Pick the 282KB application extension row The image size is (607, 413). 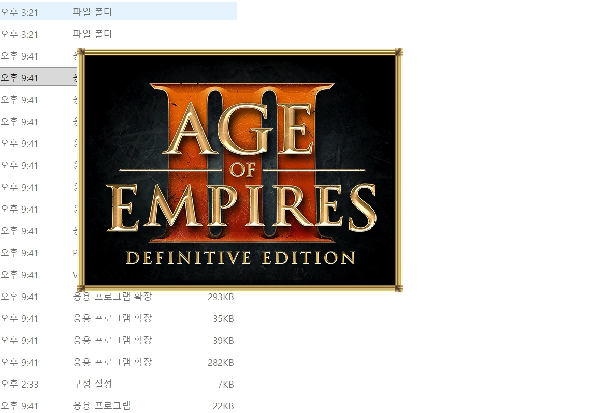118,362
